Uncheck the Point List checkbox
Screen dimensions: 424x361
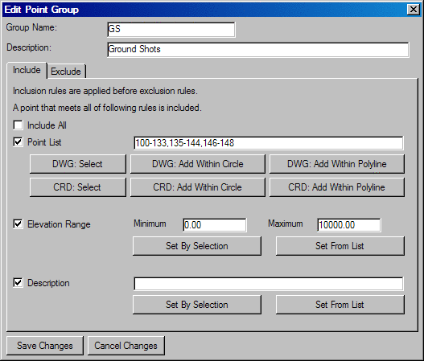point(19,142)
